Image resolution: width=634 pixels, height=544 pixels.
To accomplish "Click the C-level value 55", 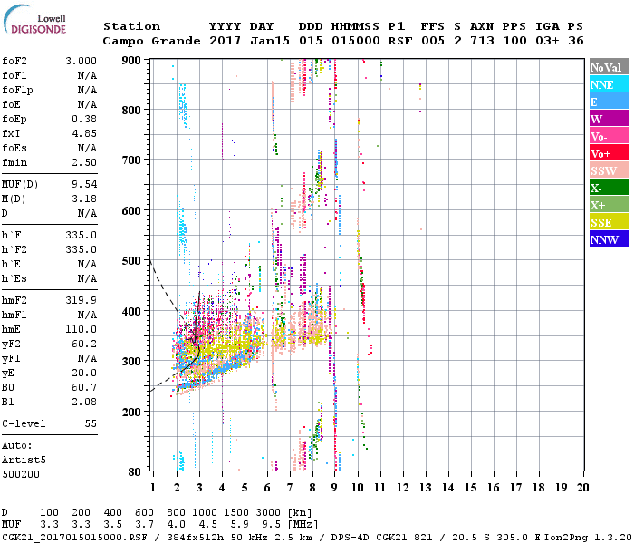I will pyautogui.click(x=91, y=423).
